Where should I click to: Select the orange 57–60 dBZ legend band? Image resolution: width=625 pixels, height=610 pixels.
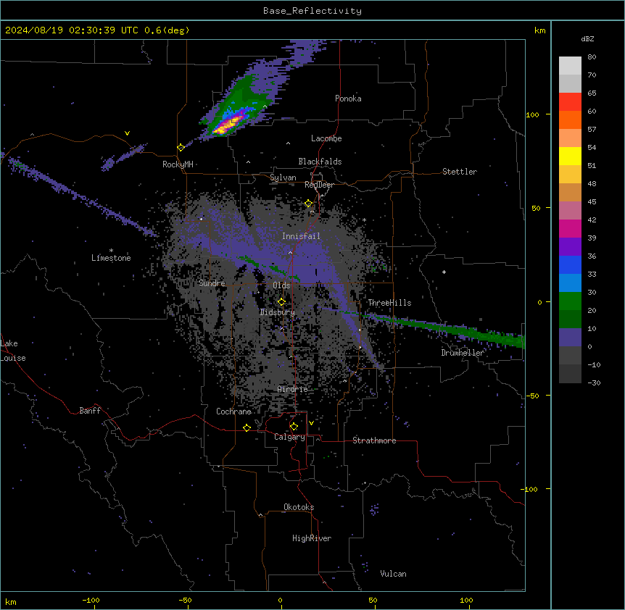(x=570, y=120)
